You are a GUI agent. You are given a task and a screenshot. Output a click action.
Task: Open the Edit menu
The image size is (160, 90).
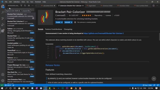(x=10, y=2)
